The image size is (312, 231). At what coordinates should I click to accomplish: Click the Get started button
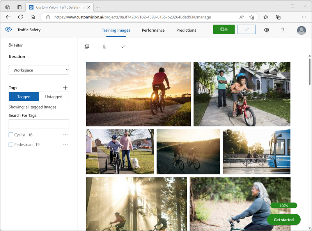(284, 219)
